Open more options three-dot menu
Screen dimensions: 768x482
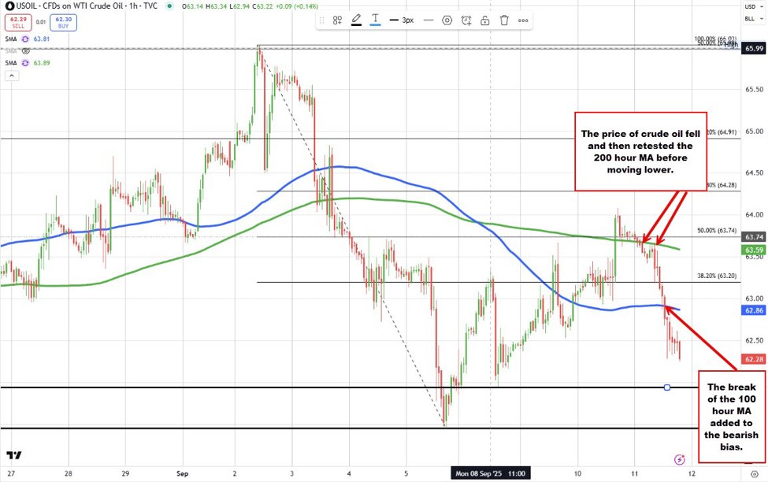click(x=523, y=20)
